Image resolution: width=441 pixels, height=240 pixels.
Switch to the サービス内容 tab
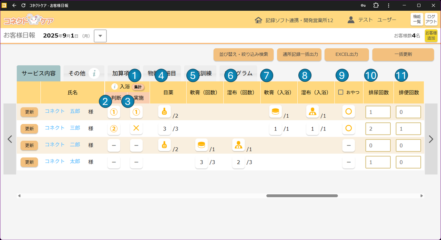(39, 73)
